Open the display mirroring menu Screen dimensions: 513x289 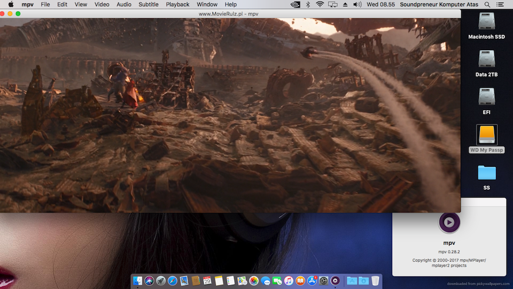tap(333, 4)
